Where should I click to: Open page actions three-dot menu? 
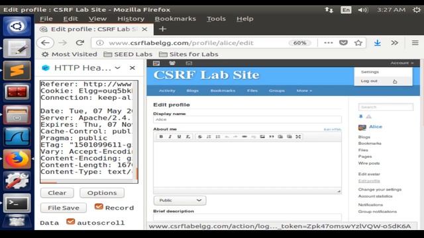(329, 42)
